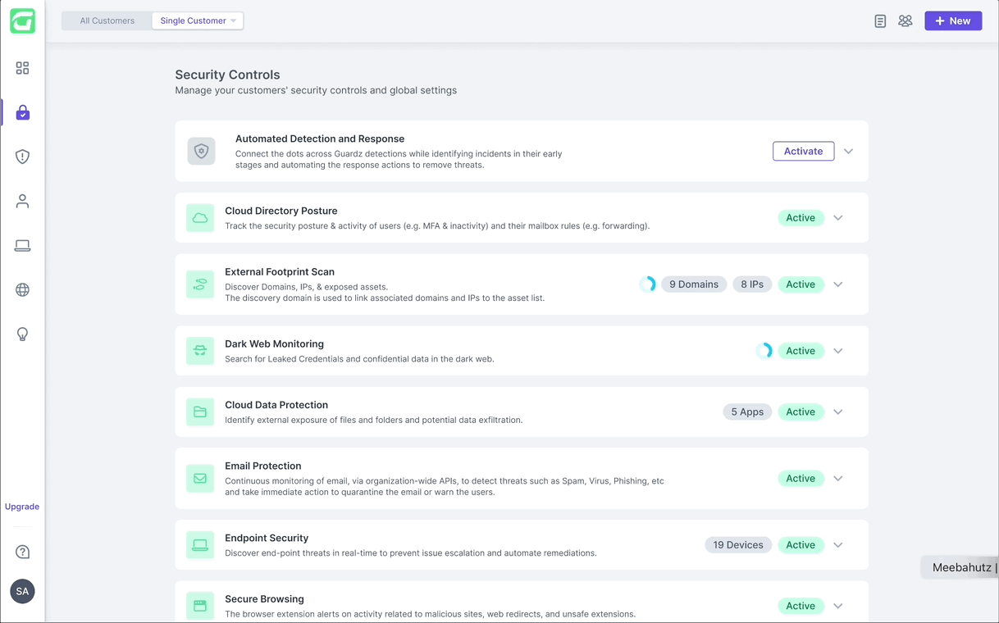Click the New button
Viewport: 999px width, 623px height.
click(x=953, y=20)
